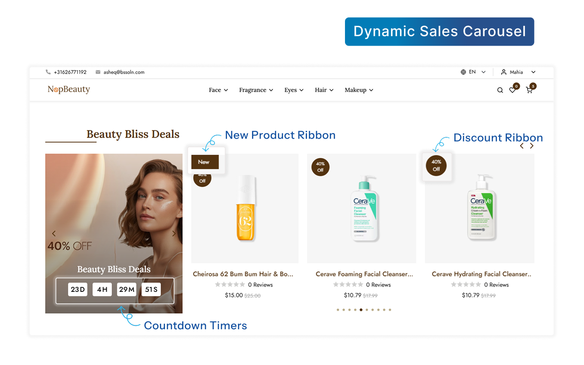Click the carousel next arrow above products
This screenshot has height=365, width=584.
[x=532, y=146]
